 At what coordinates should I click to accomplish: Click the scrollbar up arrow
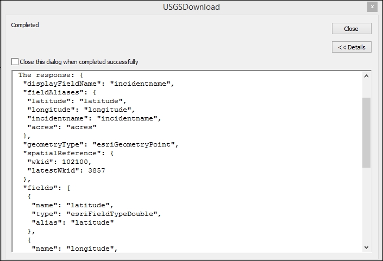tap(366, 76)
